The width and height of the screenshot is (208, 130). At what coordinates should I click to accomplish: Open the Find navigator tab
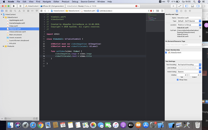coord(15,11)
